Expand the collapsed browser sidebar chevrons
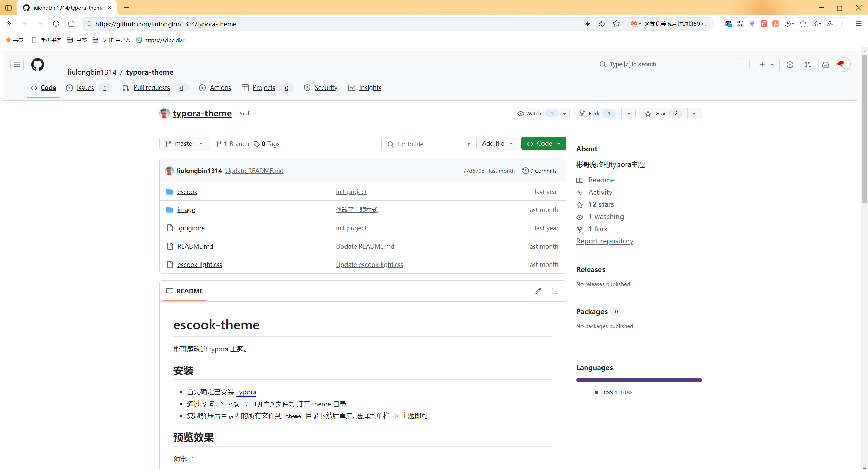Viewport: 868px width, 469px height. [8, 24]
